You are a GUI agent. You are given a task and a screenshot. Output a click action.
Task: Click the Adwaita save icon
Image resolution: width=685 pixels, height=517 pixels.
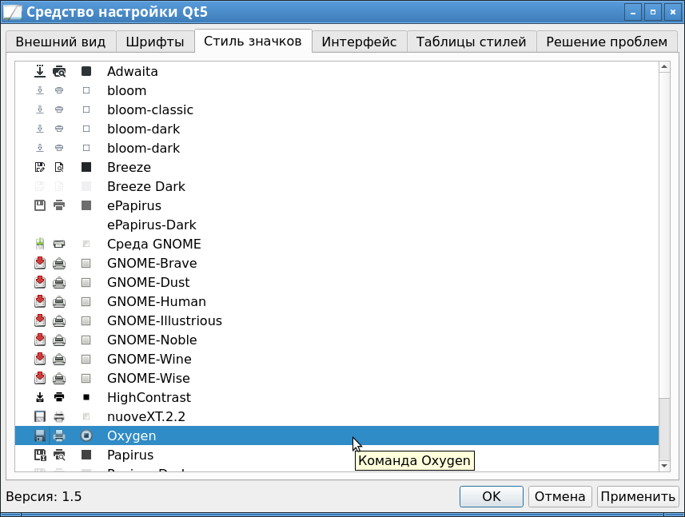pyautogui.click(x=40, y=71)
